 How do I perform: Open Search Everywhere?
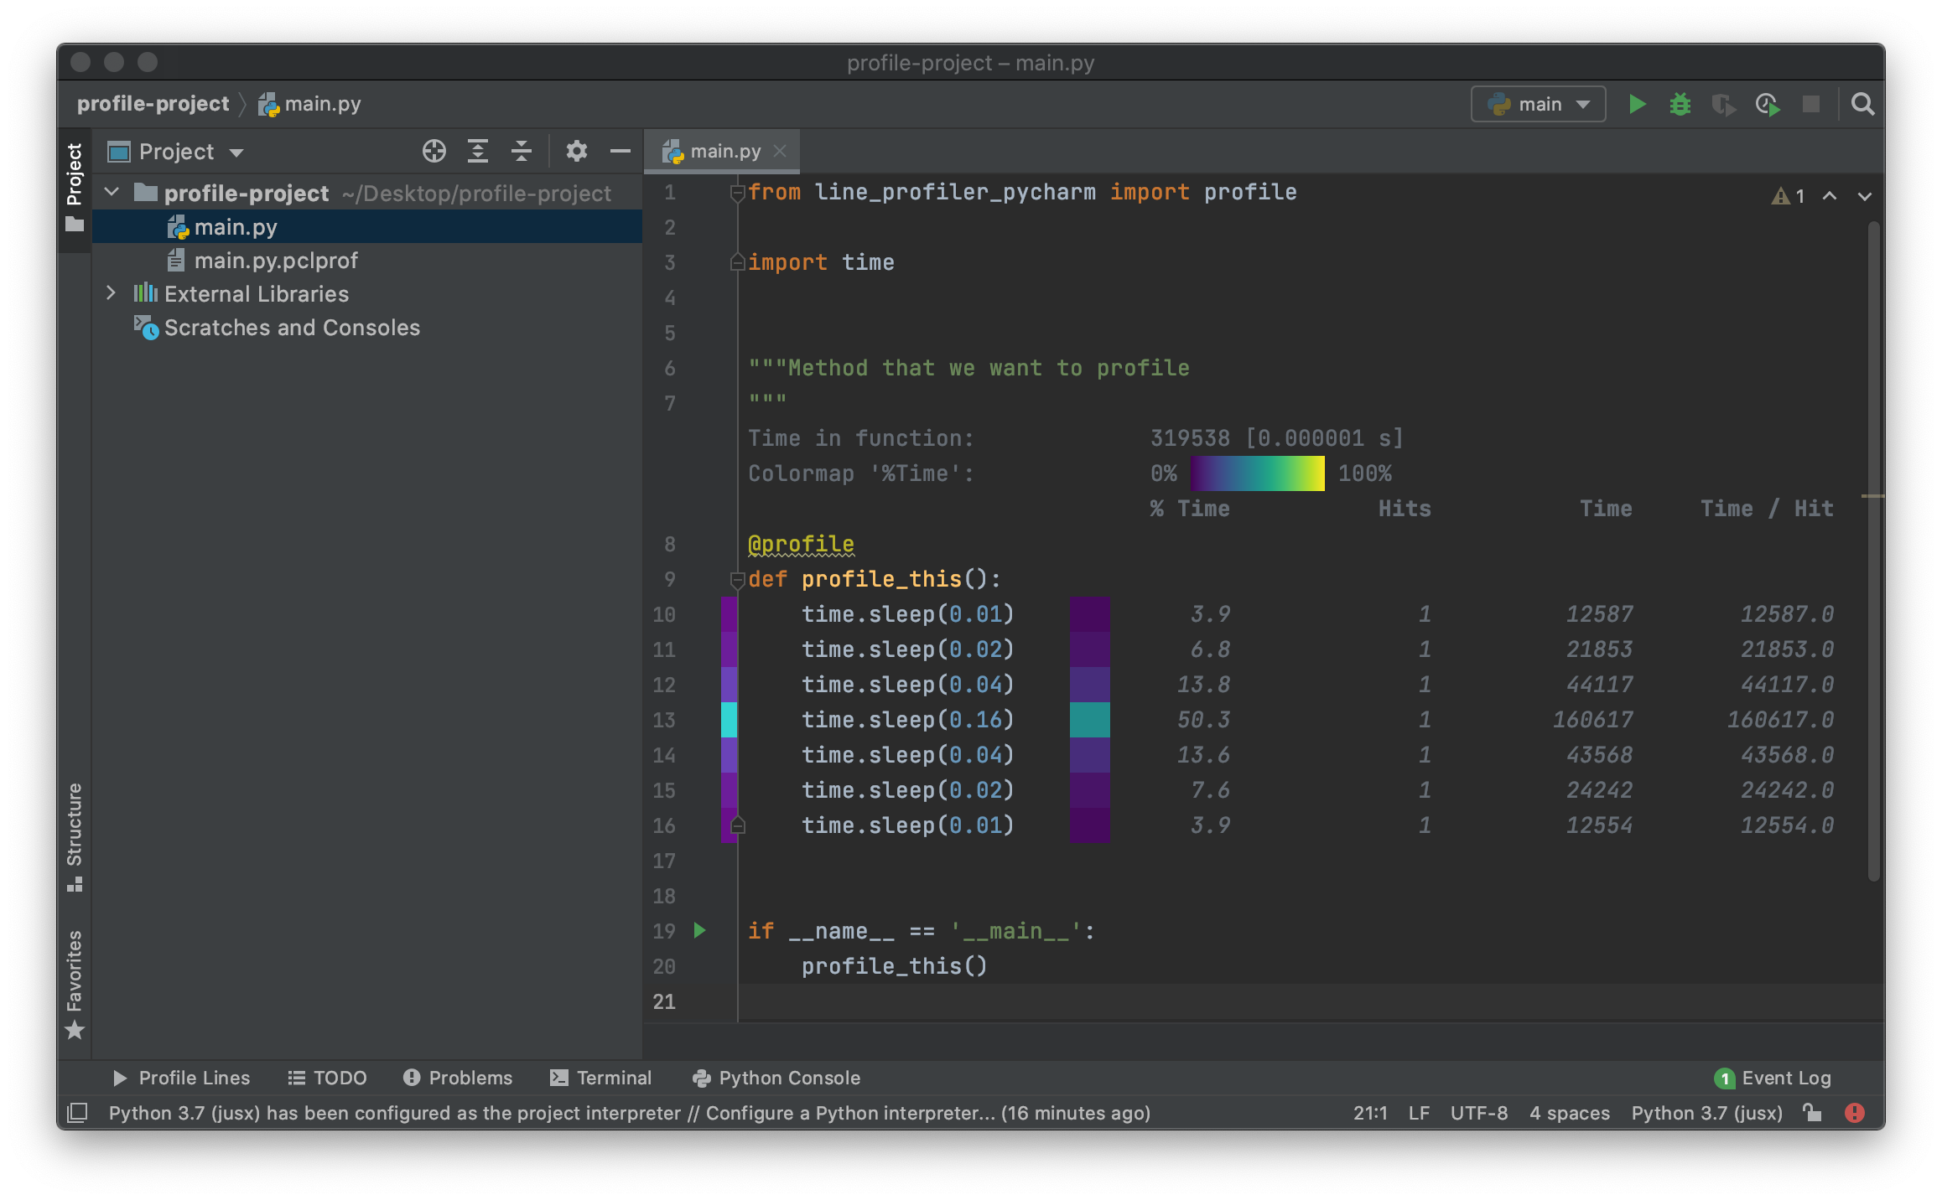[x=1862, y=103]
